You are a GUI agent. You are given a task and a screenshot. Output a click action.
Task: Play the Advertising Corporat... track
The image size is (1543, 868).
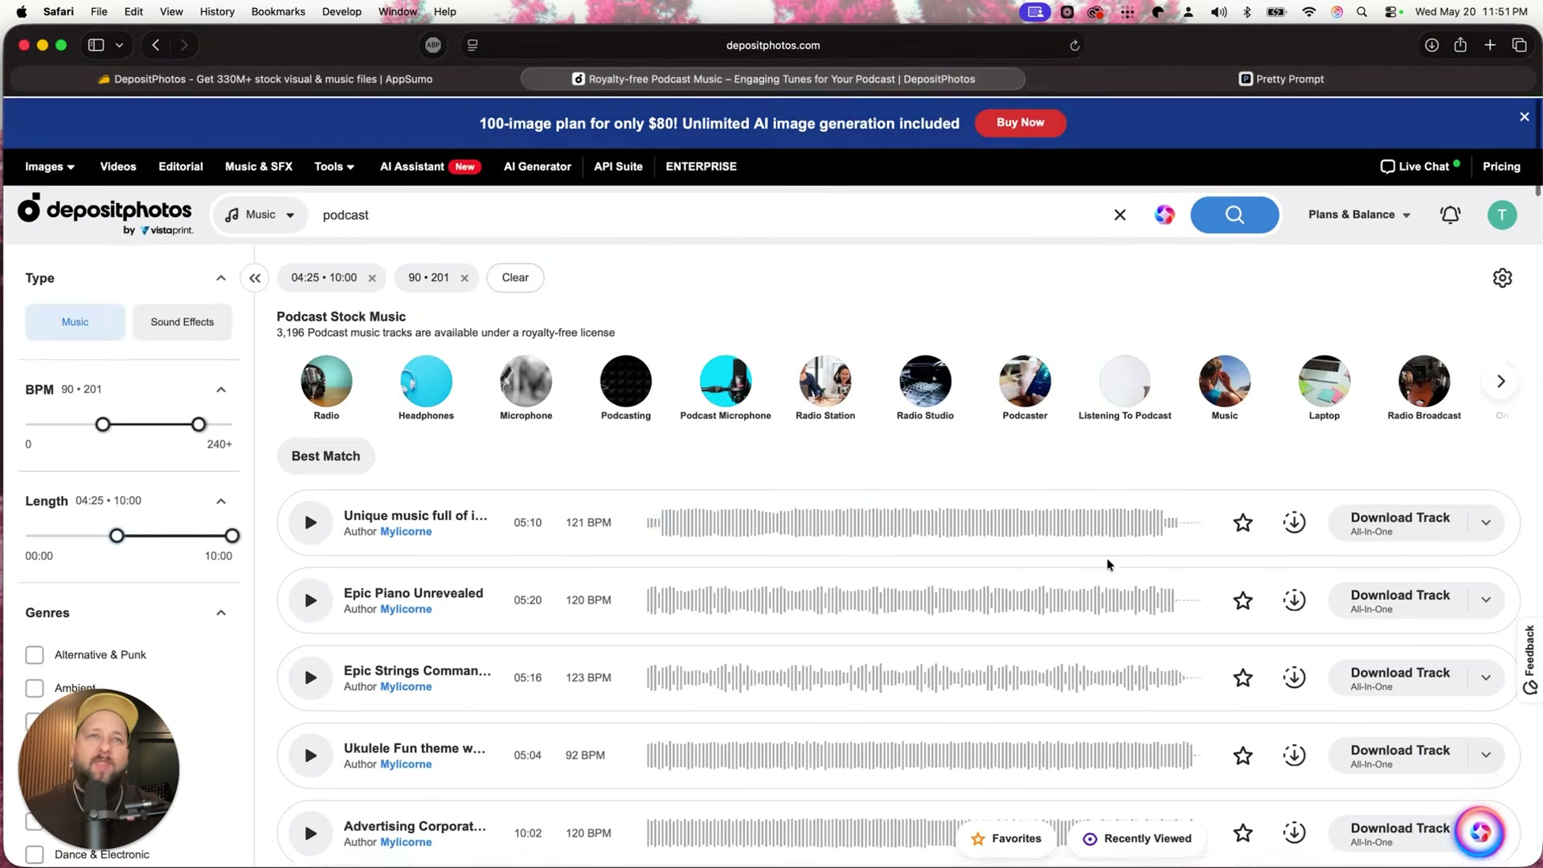point(310,833)
